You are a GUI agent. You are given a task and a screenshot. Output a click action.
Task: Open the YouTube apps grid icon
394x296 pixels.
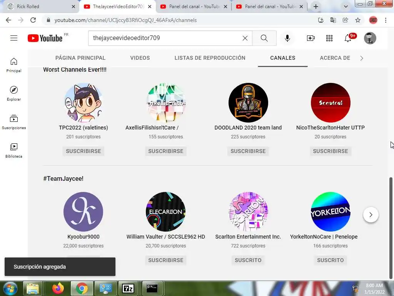tap(329, 38)
